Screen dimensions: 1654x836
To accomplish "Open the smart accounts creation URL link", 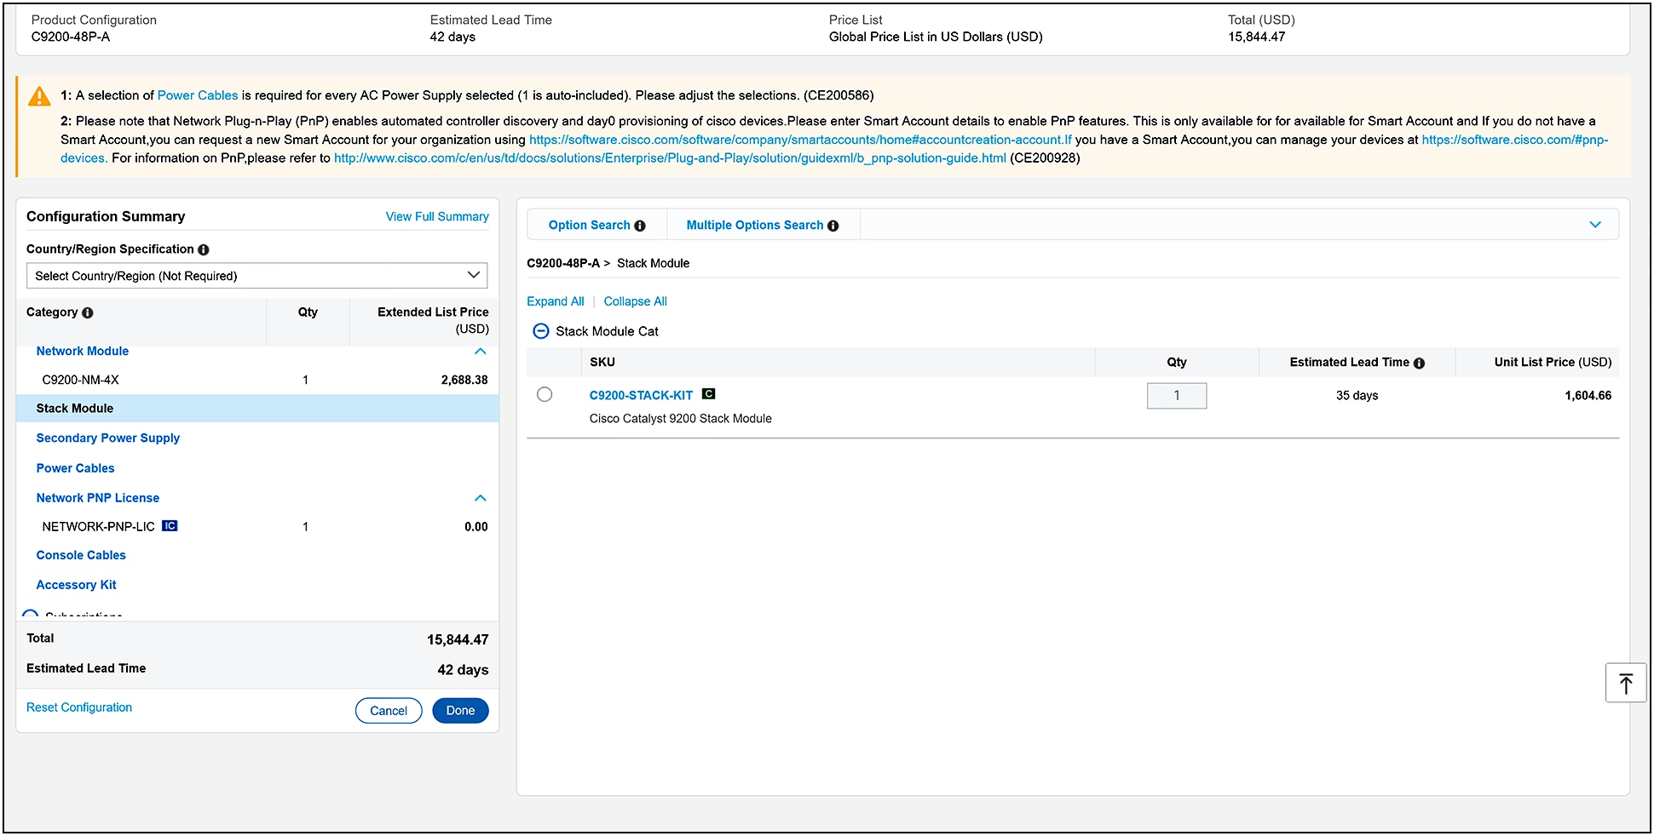I will pyautogui.click(x=800, y=140).
